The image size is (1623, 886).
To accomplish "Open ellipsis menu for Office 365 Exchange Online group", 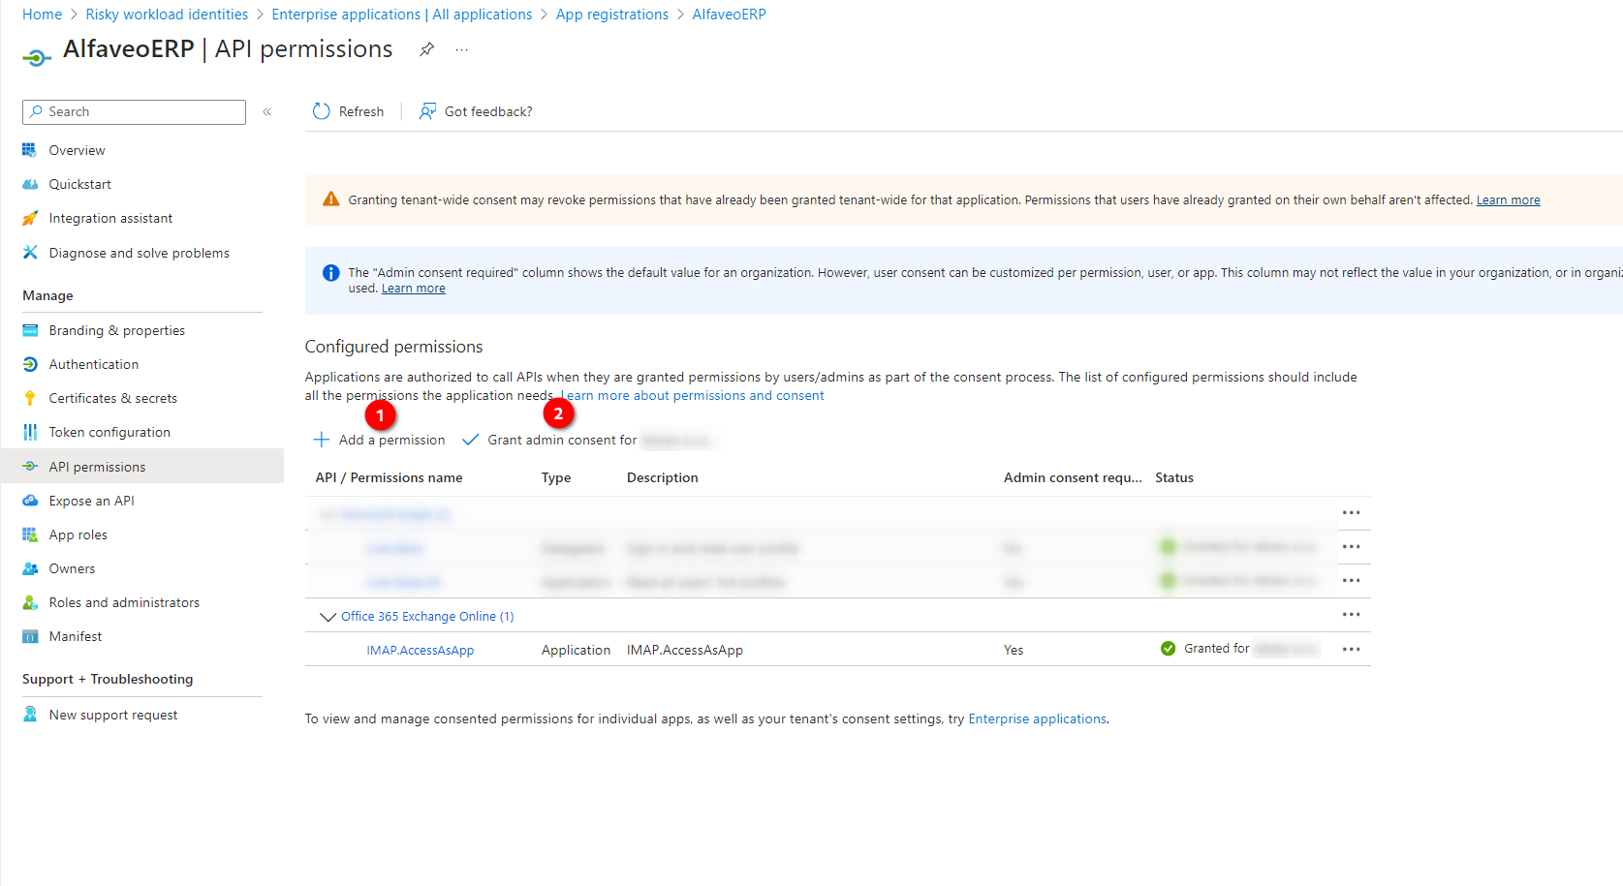I will [x=1352, y=615].
